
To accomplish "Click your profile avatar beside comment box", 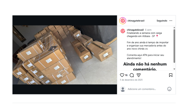I will click(x=123, y=89).
